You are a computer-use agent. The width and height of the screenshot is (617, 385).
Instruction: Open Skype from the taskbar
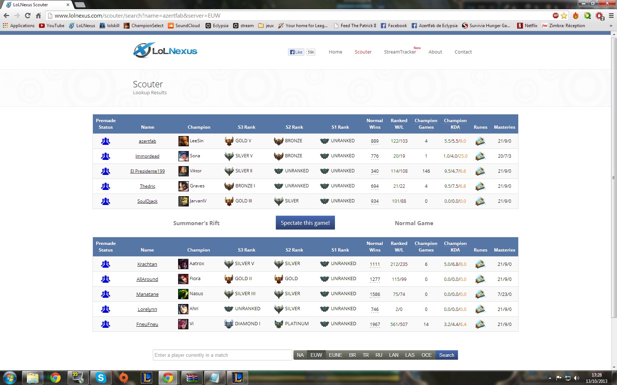coord(101,378)
